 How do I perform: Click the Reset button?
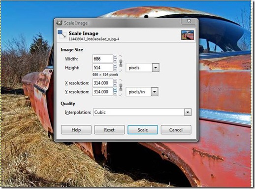(109, 130)
